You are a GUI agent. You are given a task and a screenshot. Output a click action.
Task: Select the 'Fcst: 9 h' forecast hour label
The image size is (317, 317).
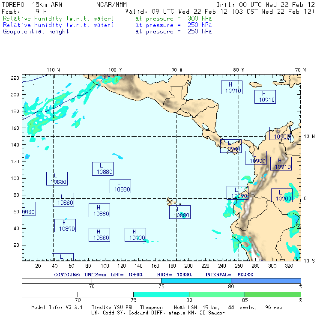click(24, 11)
